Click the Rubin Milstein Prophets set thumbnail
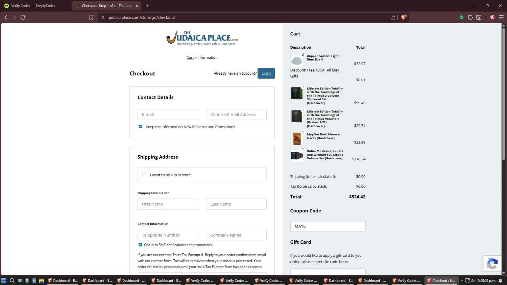 point(297,155)
